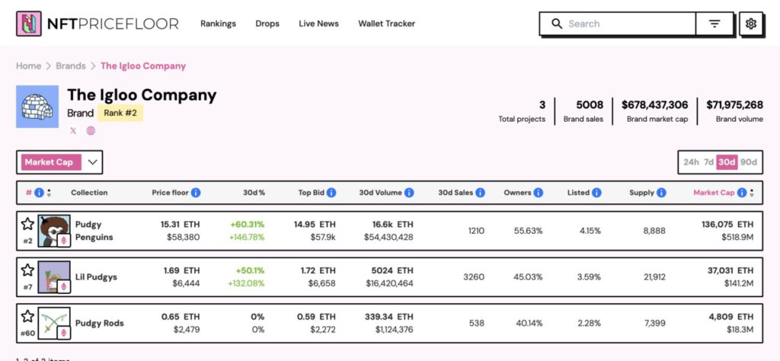Click the Price floor info icon
The height and width of the screenshot is (361, 780).
tap(196, 193)
